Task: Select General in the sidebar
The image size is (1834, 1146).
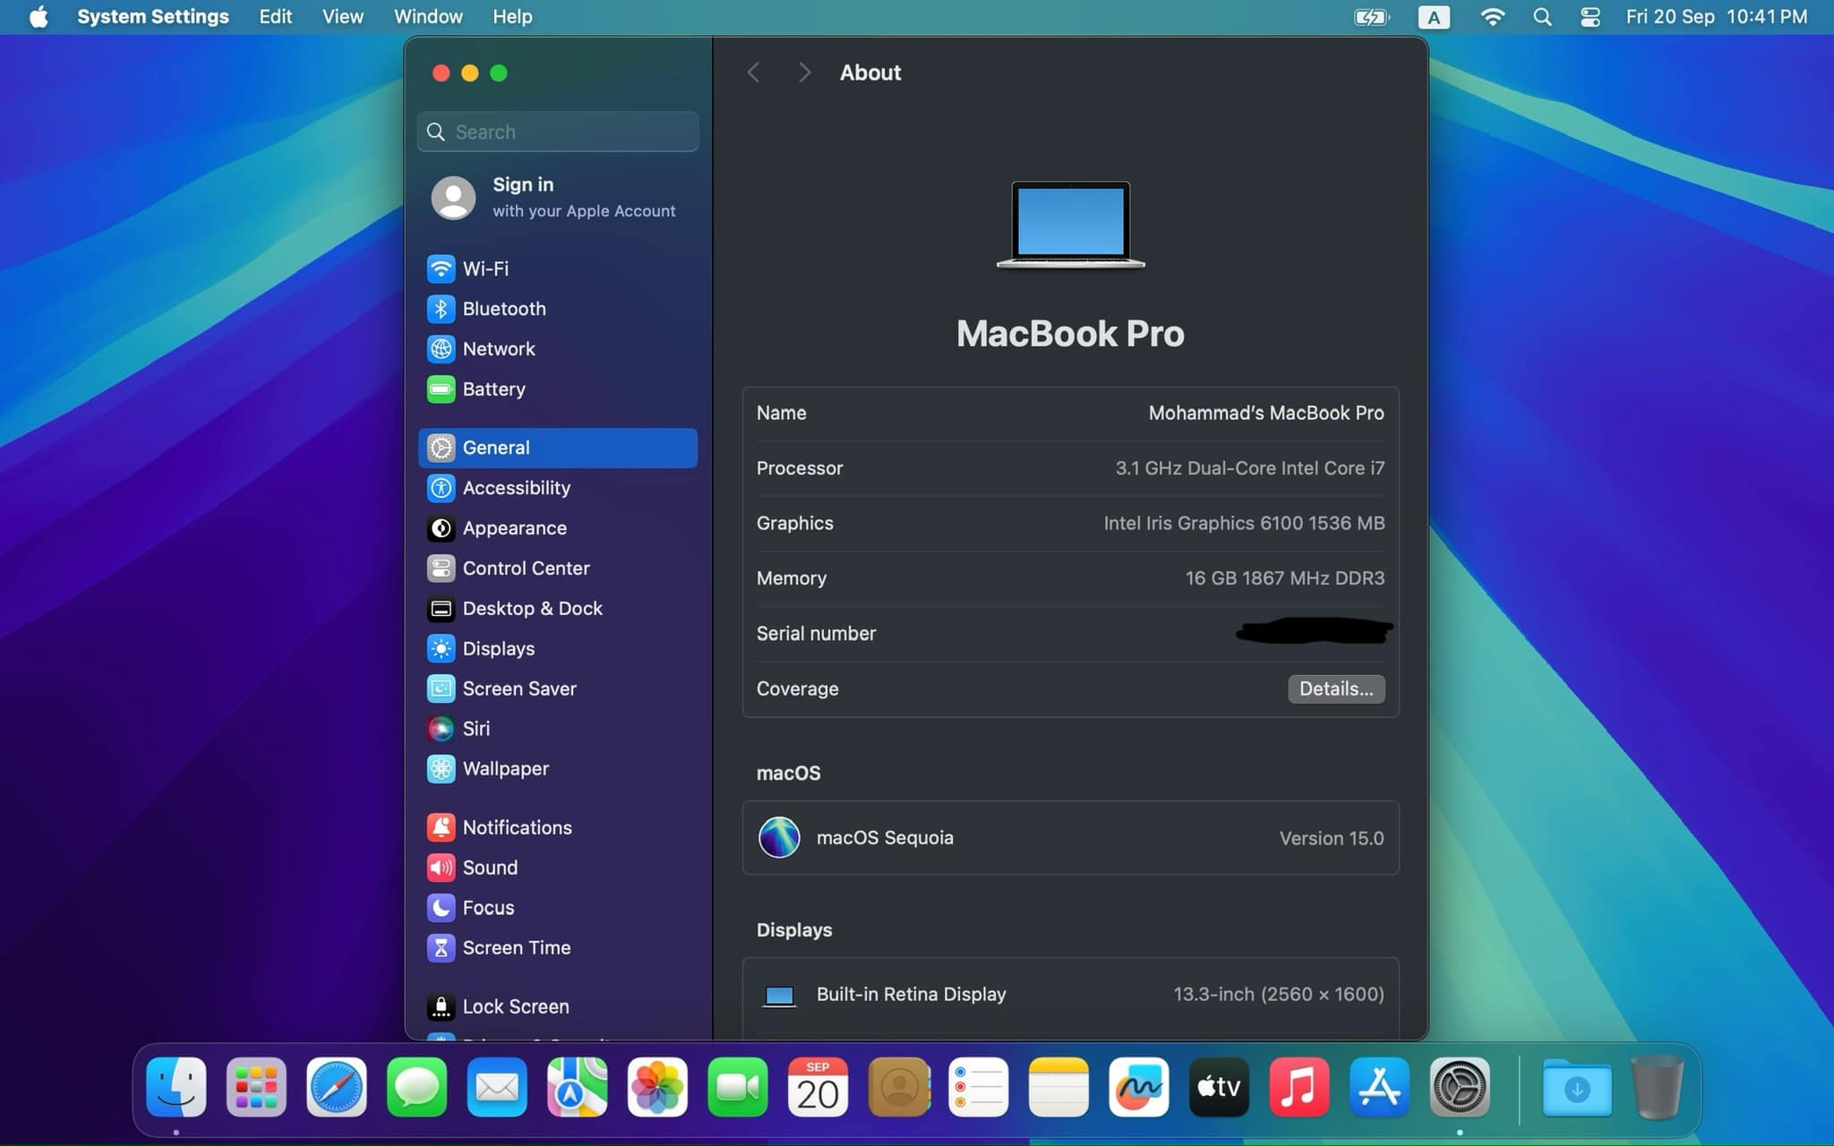Action: pyautogui.click(x=557, y=448)
